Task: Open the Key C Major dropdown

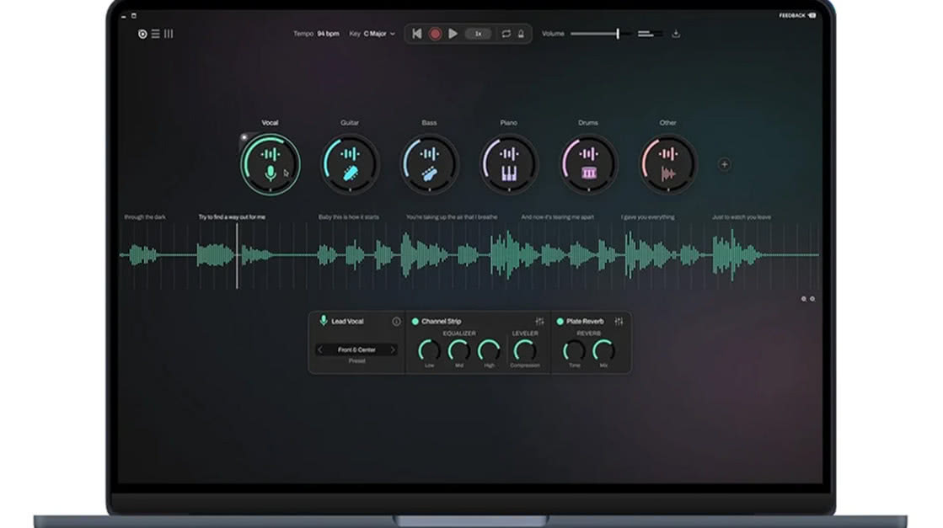Action: (379, 34)
